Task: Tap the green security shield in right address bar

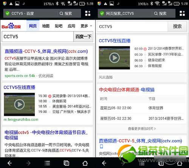Action: click(102, 13)
